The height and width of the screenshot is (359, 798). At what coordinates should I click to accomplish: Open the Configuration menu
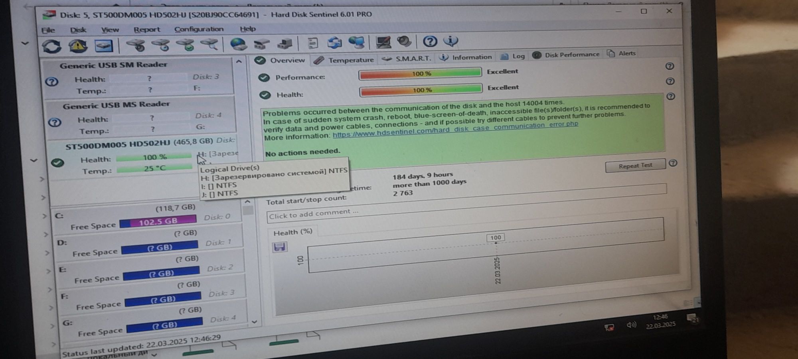(199, 29)
